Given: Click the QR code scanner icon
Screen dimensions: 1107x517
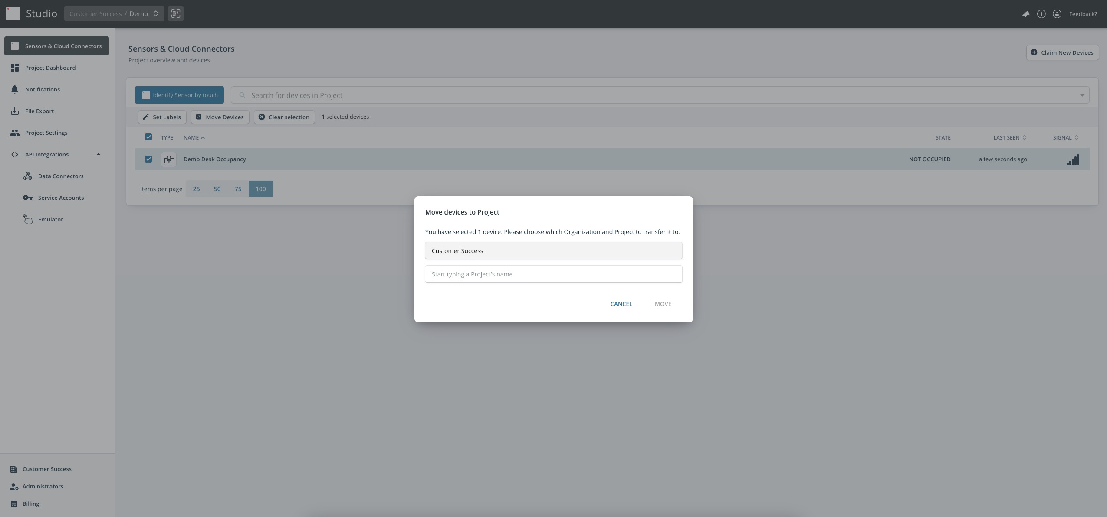Looking at the screenshot, I should [175, 13].
